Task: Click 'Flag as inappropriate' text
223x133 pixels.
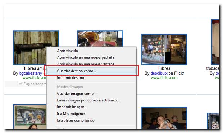Action: point(35,84)
